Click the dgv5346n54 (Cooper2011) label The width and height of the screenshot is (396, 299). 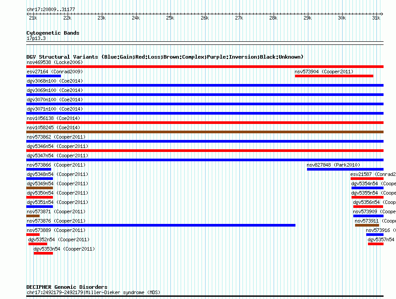pyautogui.click(x=57, y=146)
